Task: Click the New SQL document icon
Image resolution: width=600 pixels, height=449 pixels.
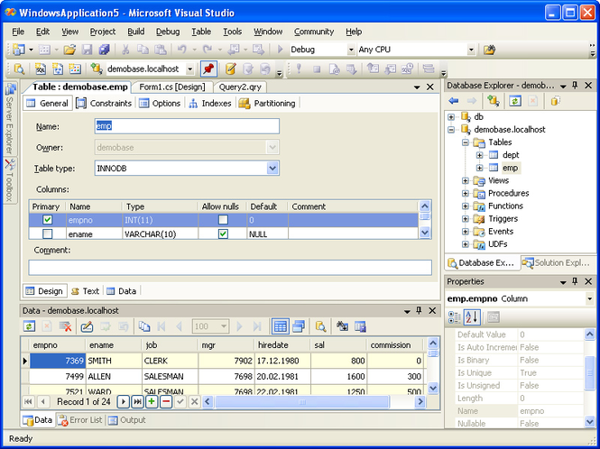Action: [41, 69]
